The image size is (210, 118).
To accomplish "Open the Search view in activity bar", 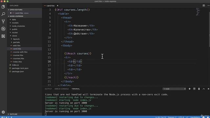I will pyautogui.click(x=3, y=14).
